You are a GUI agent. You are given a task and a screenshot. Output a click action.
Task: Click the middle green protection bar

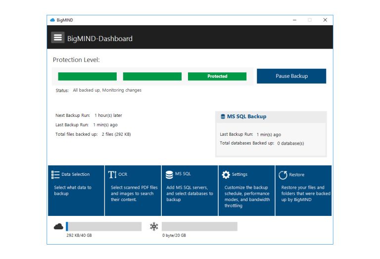click(152, 76)
